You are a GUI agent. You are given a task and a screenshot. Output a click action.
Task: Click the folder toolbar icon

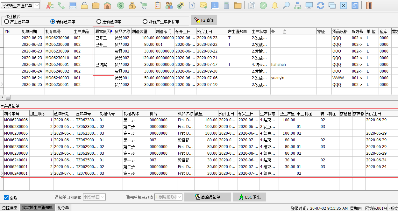tap(238, 5)
